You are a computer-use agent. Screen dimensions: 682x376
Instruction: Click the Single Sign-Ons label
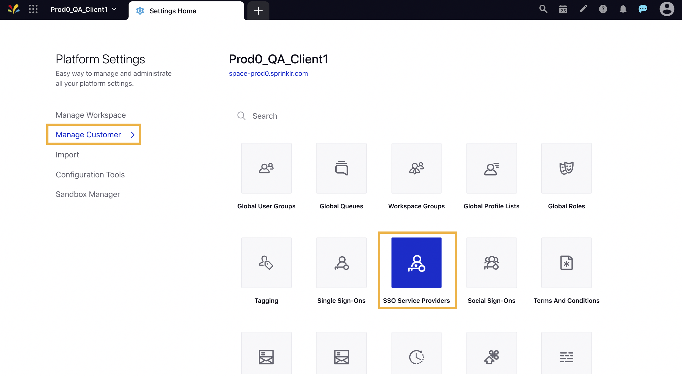pyautogui.click(x=341, y=301)
